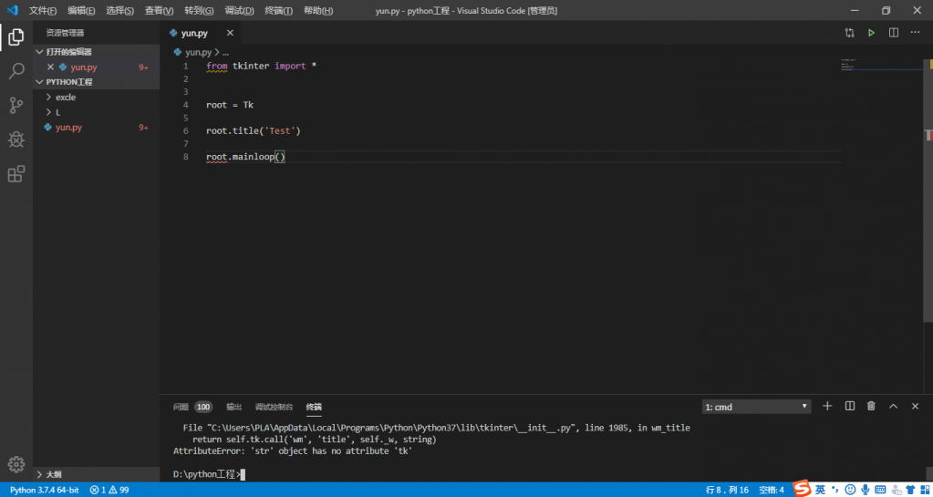Kill the terminal with trash icon

pos(871,406)
